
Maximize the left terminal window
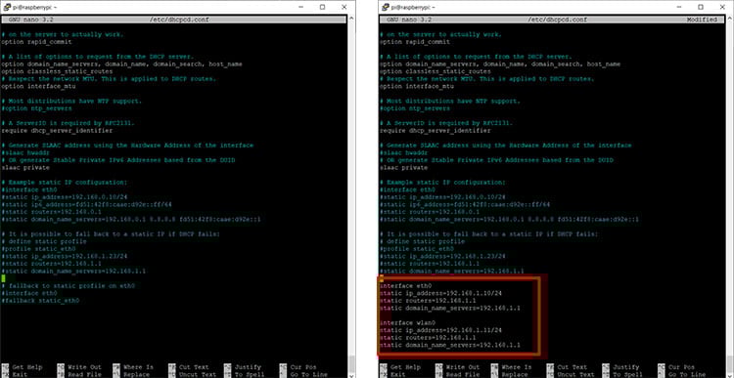(x=323, y=7)
